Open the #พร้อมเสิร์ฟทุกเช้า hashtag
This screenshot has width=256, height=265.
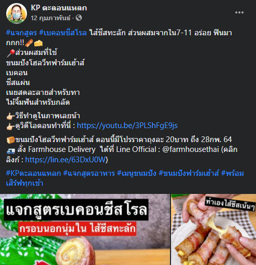232,173
